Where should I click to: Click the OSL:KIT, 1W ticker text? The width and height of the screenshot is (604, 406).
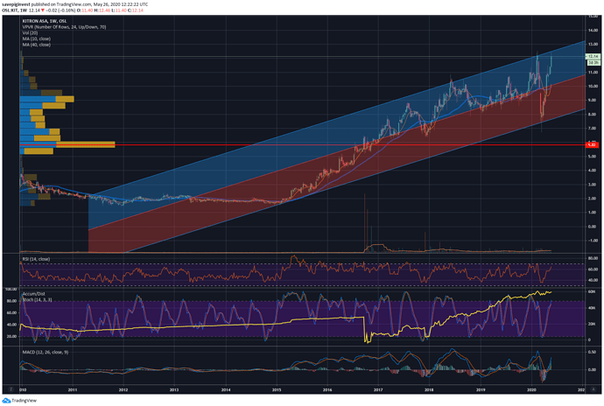point(15,10)
